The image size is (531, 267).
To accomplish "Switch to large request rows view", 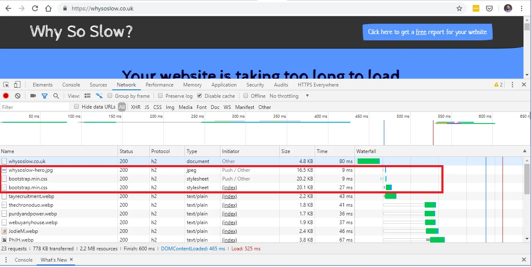I will (88, 96).
